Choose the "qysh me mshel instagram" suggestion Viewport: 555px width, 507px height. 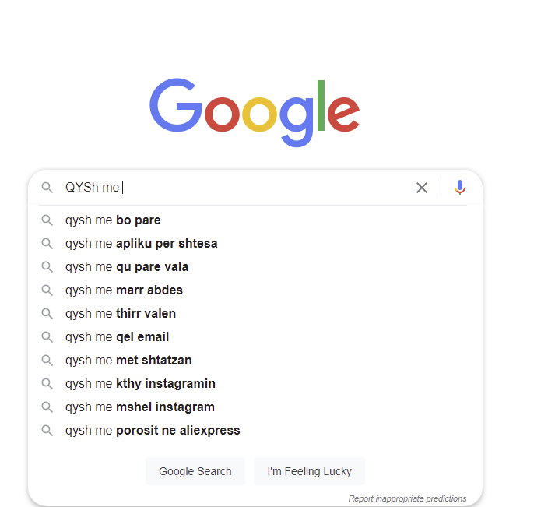140,407
